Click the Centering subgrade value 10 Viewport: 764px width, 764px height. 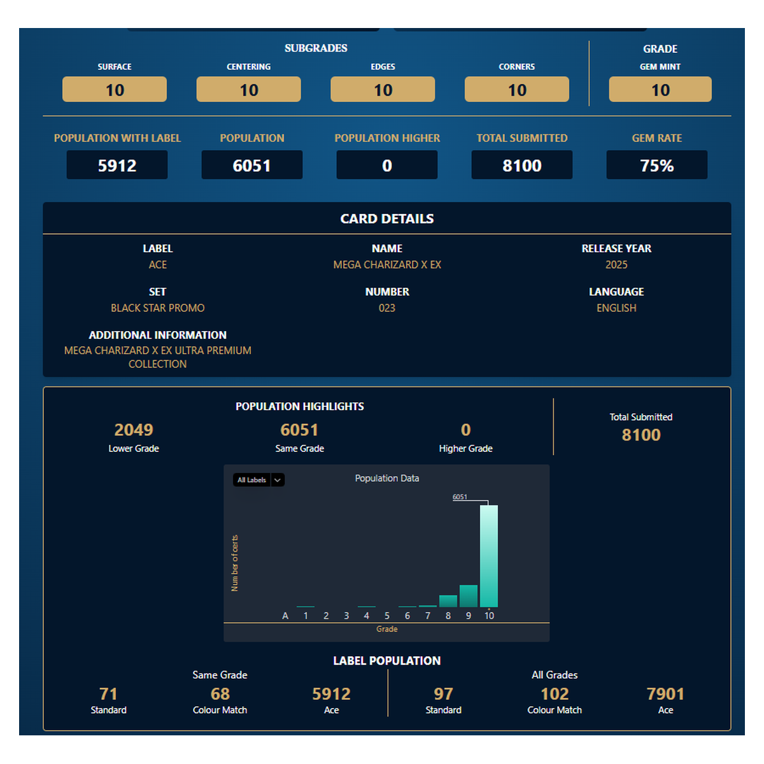click(249, 90)
